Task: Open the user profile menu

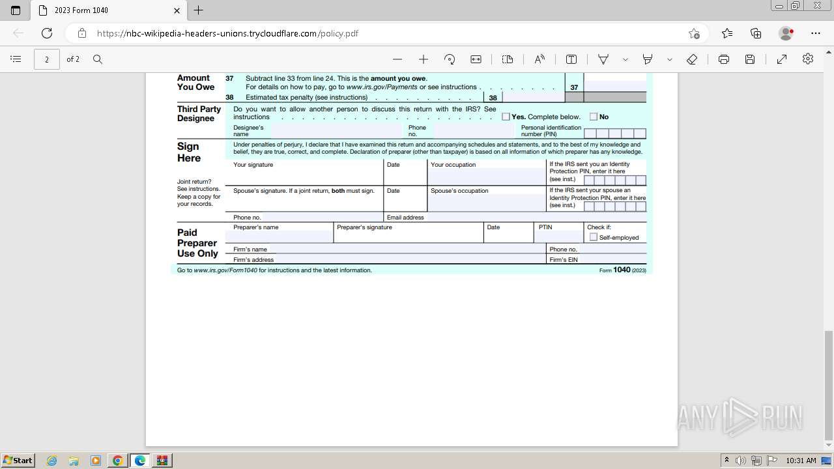Action: [x=786, y=33]
